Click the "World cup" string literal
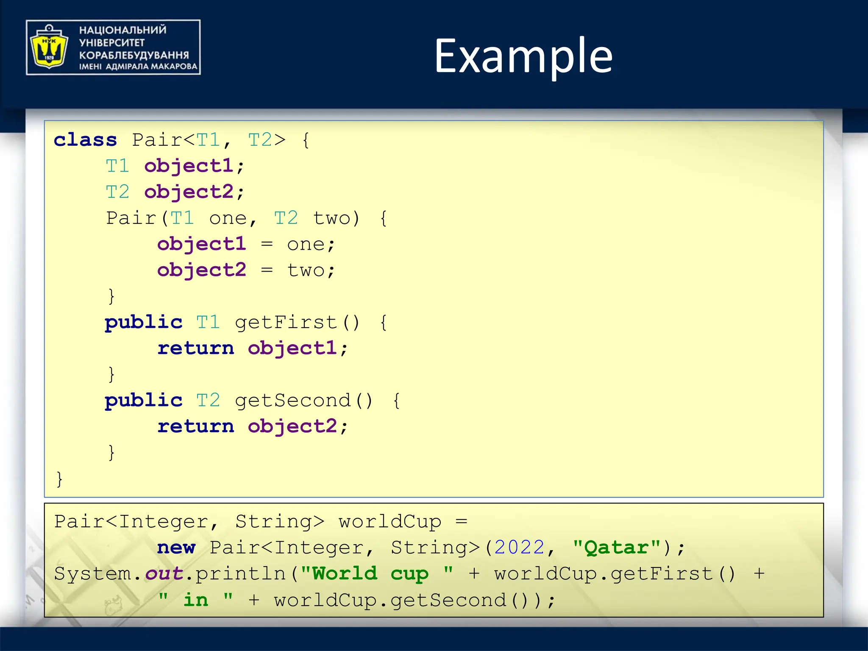This screenshot has height=651, width=868. 376,574
